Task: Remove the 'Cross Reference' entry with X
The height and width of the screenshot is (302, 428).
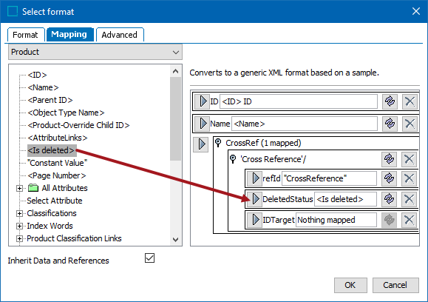Action: (x=409, y=159)
